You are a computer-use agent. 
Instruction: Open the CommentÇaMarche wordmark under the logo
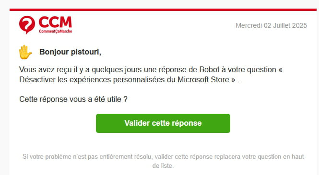[x=56, y=31]
